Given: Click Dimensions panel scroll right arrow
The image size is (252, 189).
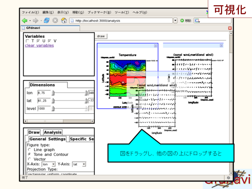Looking at the screenshot, I should [92, 121].
